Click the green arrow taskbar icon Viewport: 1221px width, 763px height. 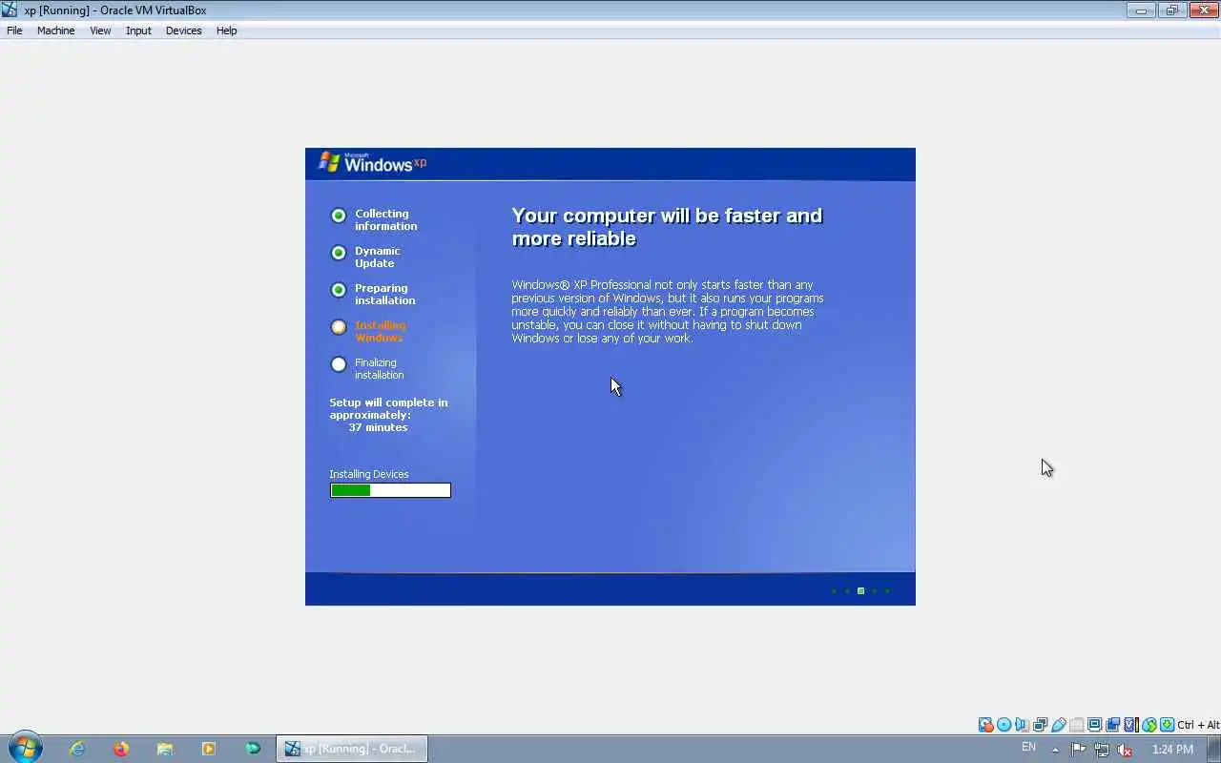coord(253,749)
